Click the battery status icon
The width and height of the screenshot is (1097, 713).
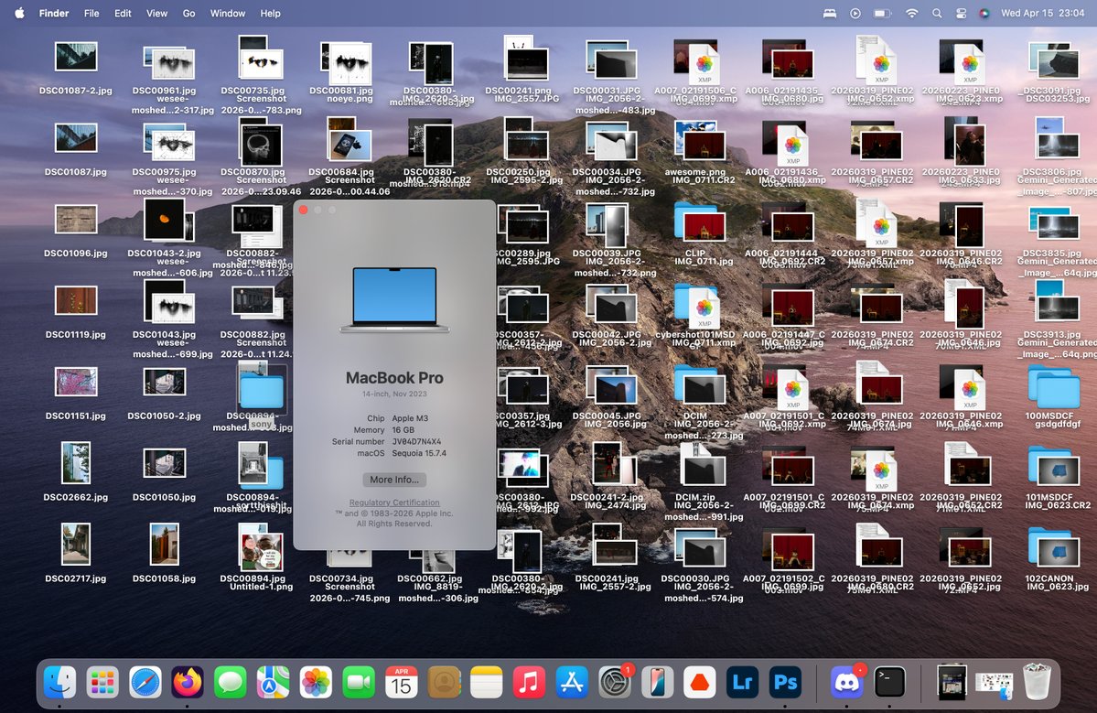point(883,14)
